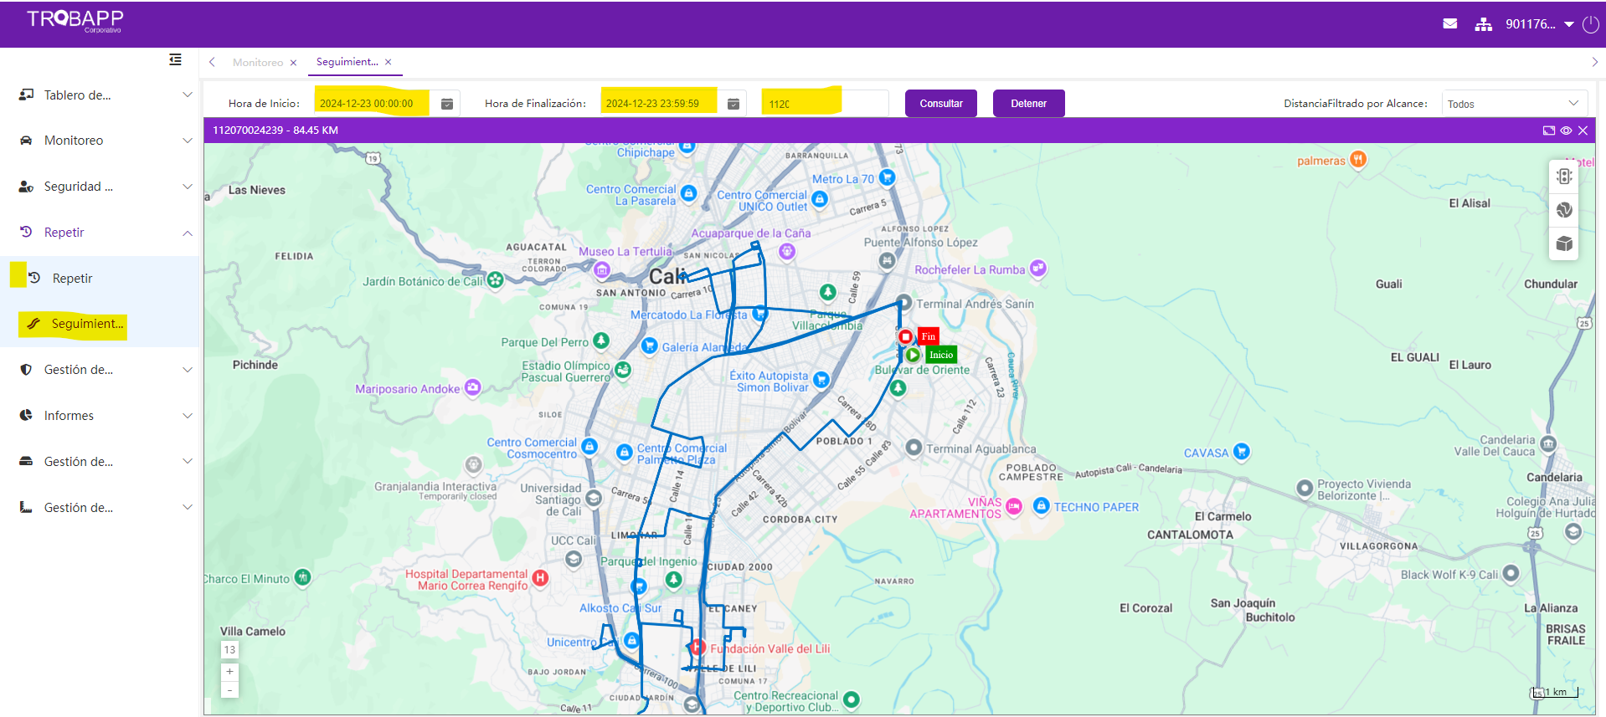
Task: Open the end time calendar picker
Action: [734, 104]
